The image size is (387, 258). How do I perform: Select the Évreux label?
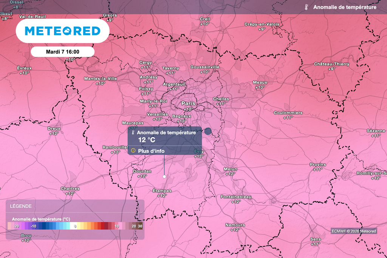[x=24, y=68]
